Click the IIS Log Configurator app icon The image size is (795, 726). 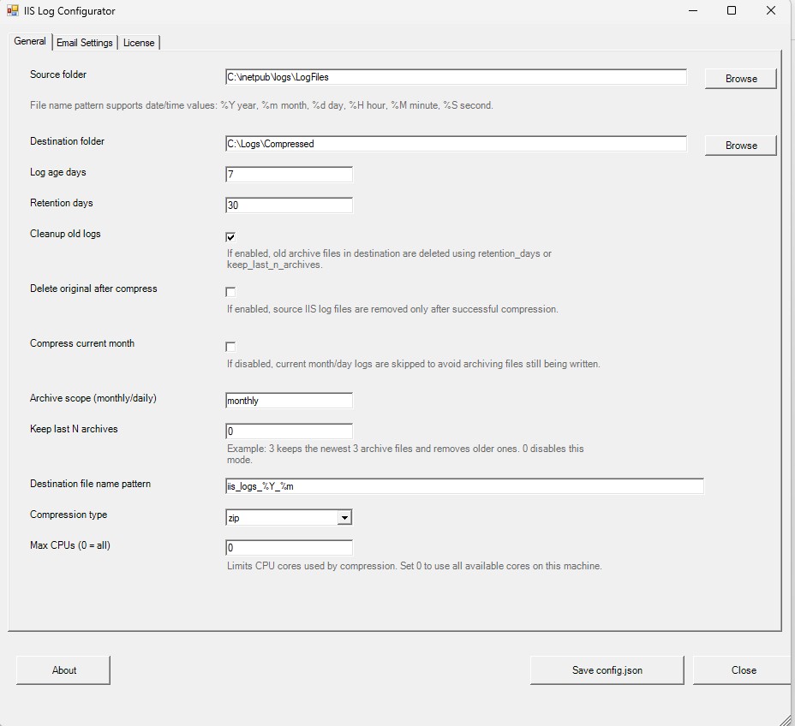[12, 10]
